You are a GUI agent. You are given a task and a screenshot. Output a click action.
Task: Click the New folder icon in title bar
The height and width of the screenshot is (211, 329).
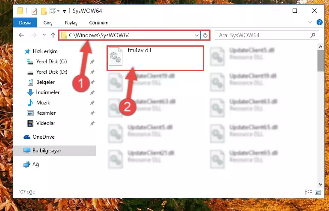point(44,11)
